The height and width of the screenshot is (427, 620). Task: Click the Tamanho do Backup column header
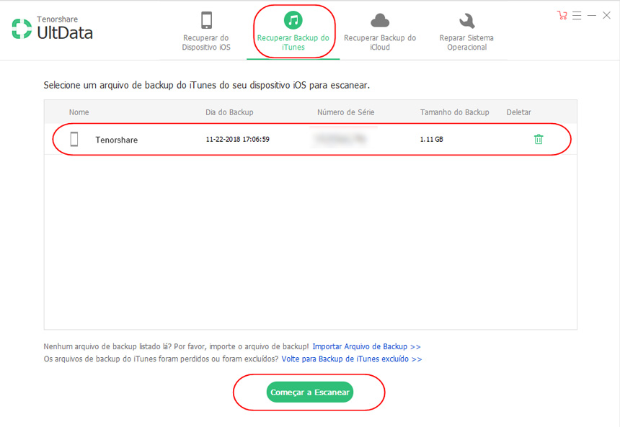click(454, 112)
